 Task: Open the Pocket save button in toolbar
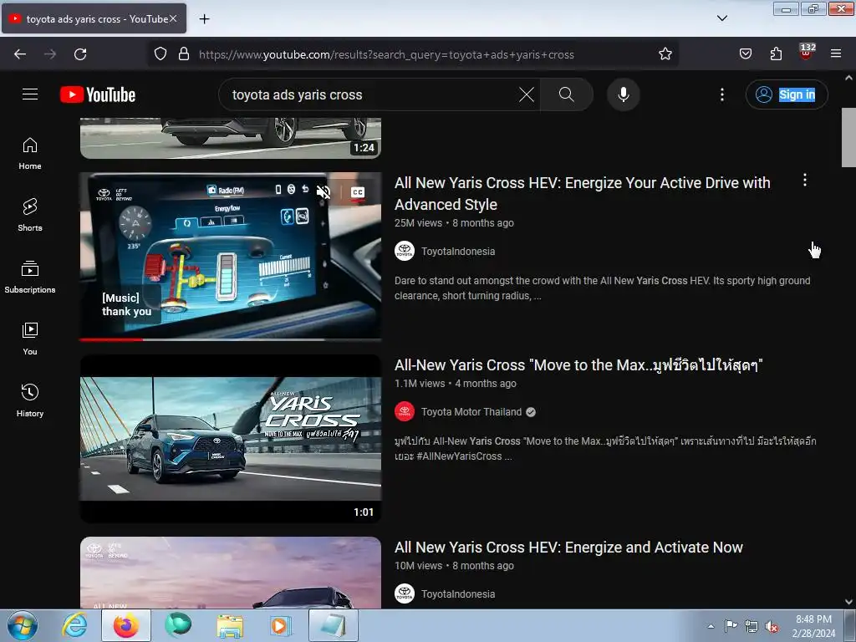(x=745, y=54)
